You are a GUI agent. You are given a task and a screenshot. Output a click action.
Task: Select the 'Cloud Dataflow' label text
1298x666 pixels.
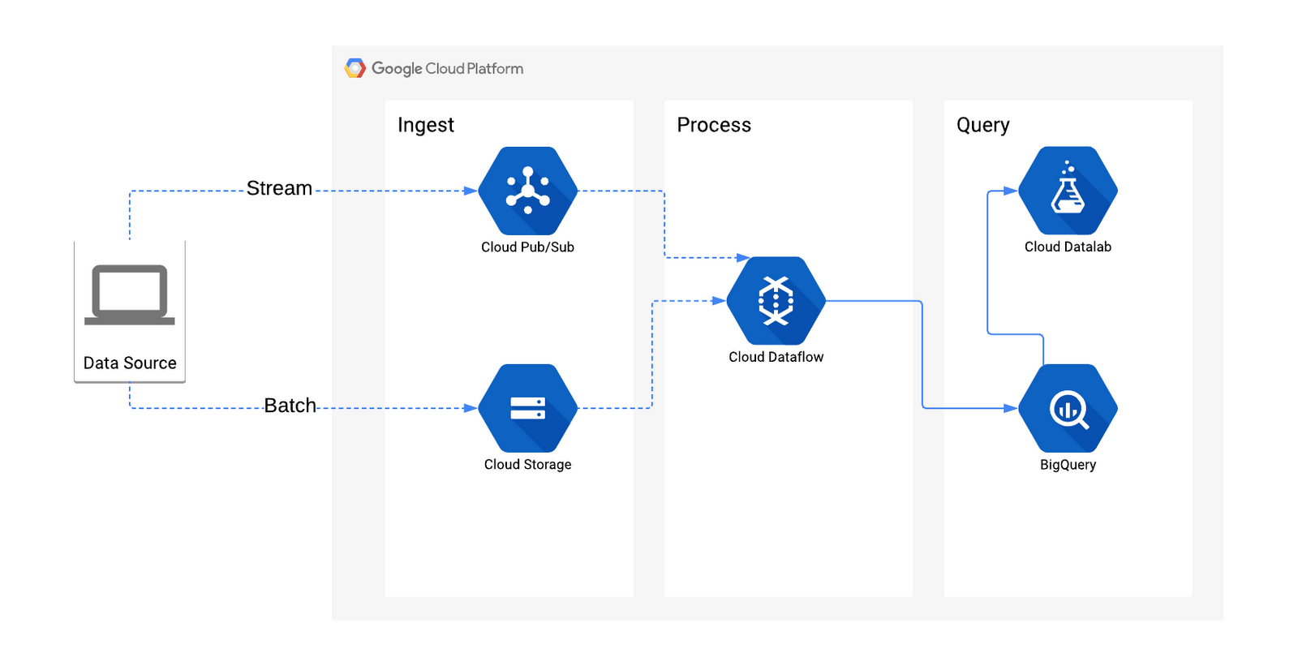pos(776,357)
